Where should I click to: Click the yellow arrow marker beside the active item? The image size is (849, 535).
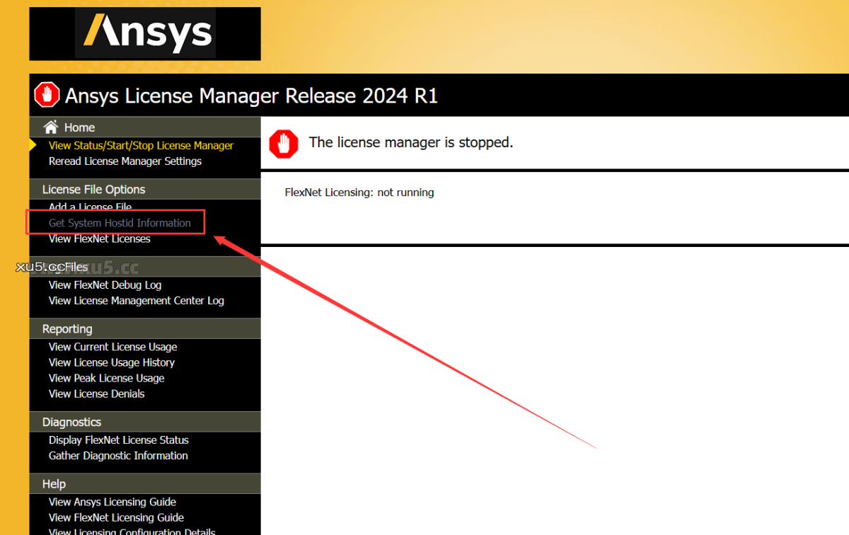[x=32, y=145]
